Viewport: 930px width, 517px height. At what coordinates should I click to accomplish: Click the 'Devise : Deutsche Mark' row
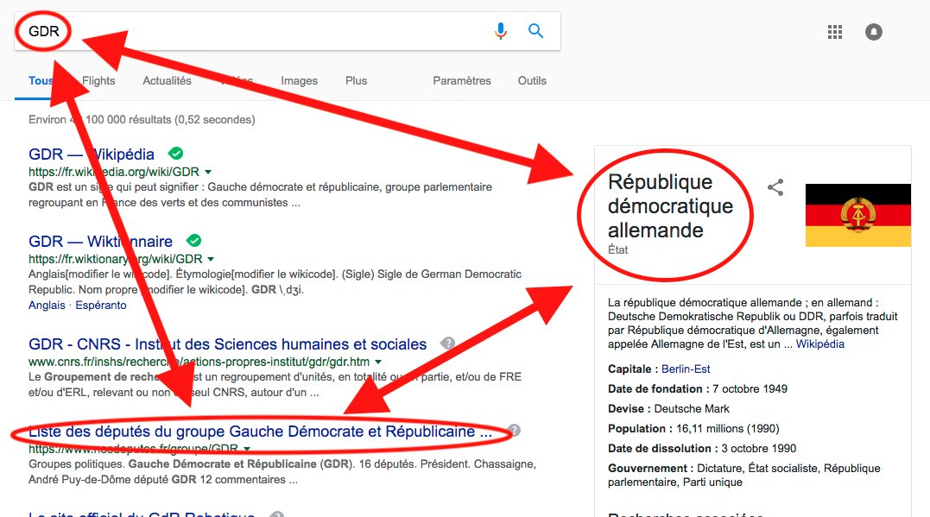coord(668,408)
